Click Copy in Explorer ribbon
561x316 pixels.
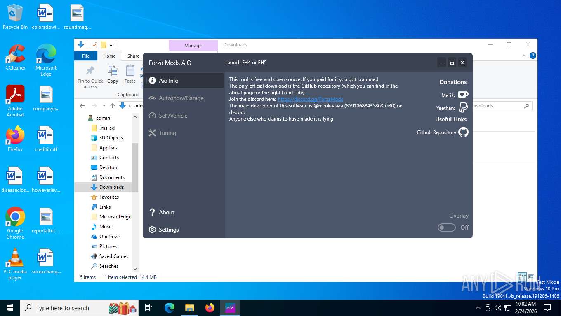113,74
